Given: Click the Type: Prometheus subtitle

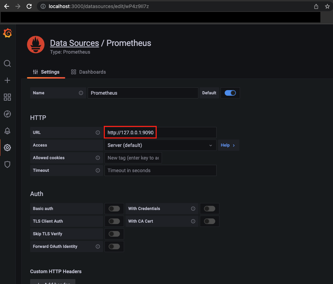Looking at the screenshot, I should click(x=70, y=52).
